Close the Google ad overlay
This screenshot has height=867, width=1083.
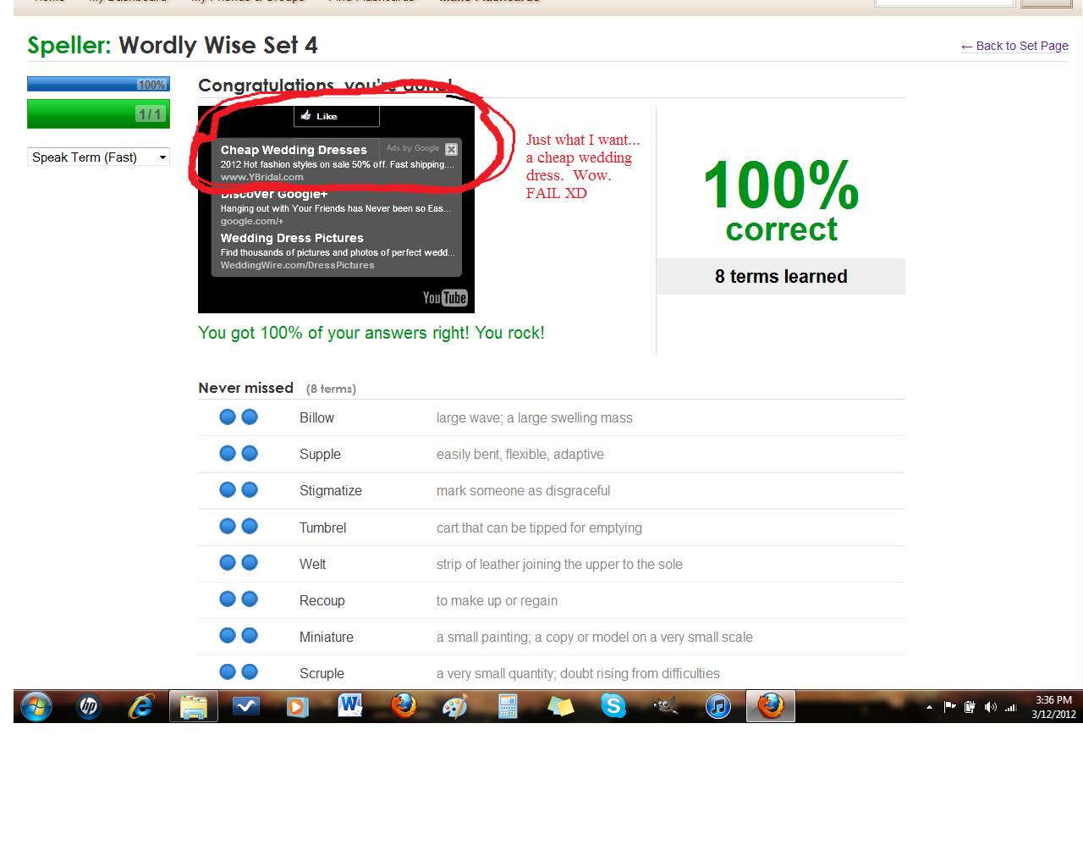(x=451, y=150)
